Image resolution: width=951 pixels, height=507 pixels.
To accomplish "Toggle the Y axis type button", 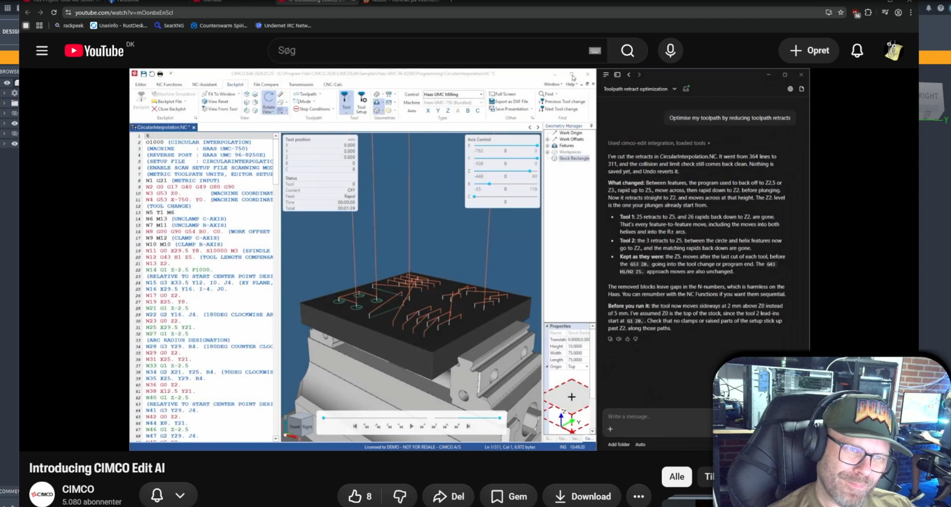I will pos(438,110).
